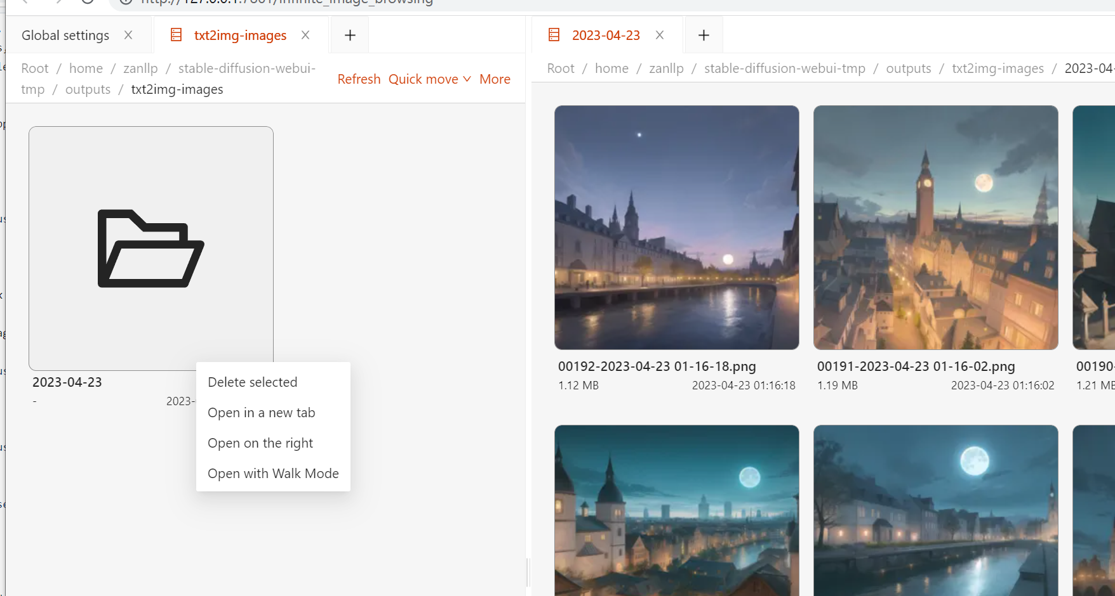
Task: Click the More button
Action: [x=495, y=79]
